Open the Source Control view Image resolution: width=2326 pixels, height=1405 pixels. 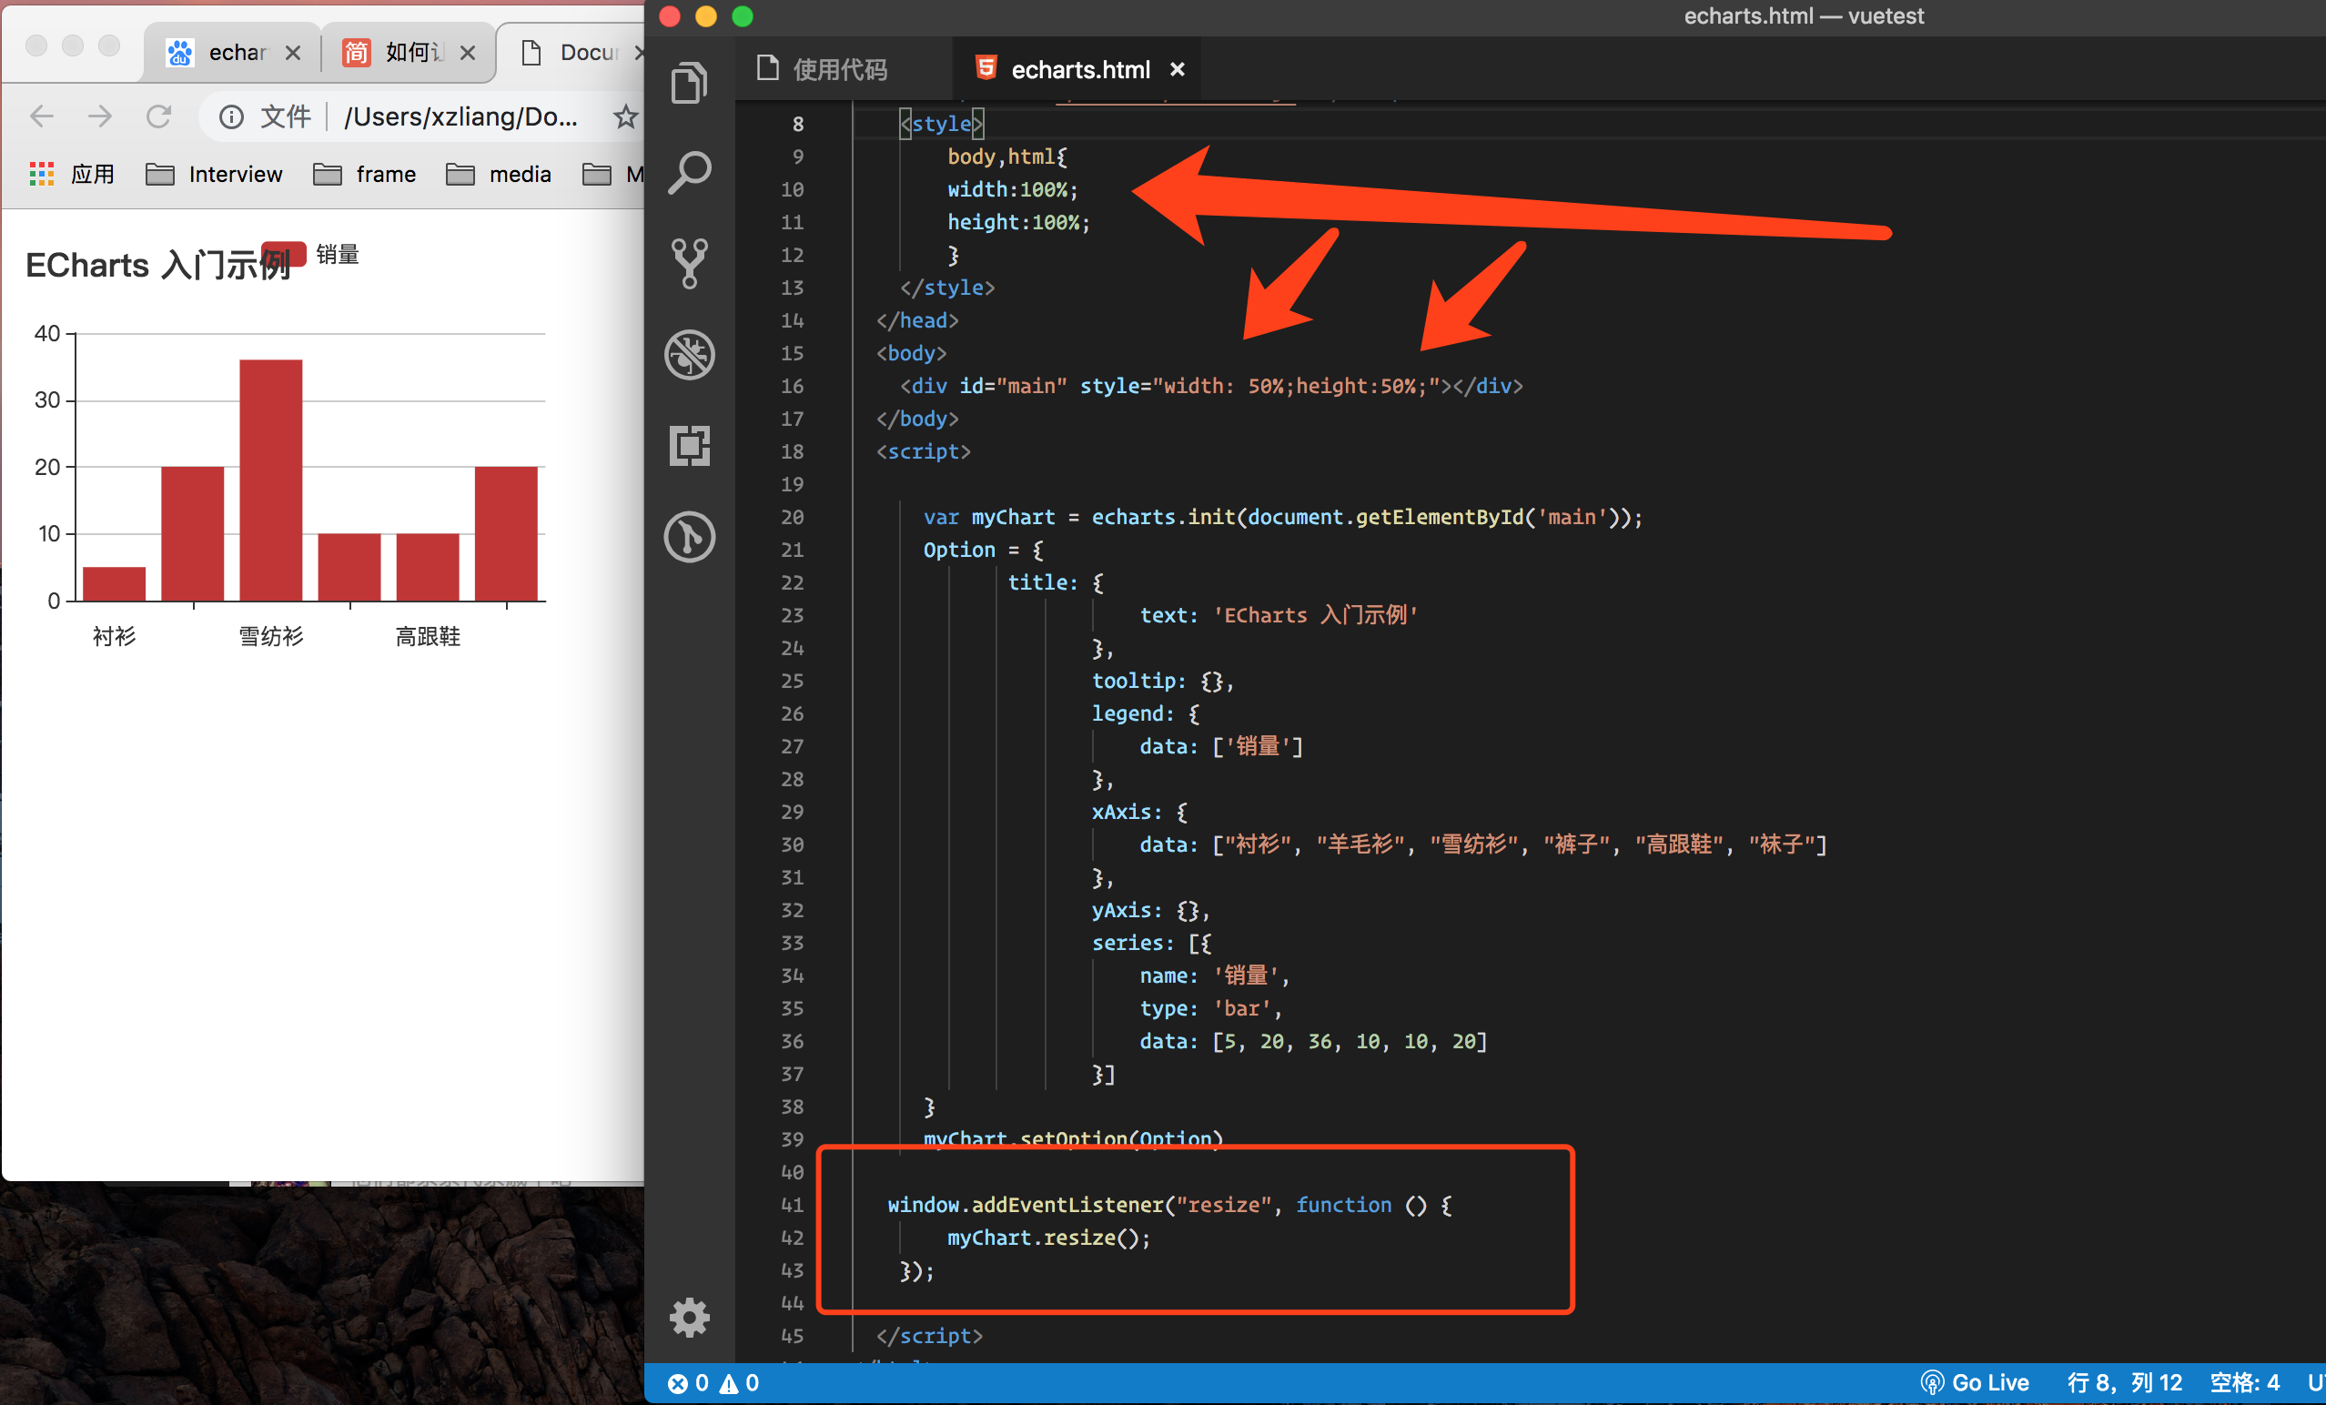click(x=689, y=262)
